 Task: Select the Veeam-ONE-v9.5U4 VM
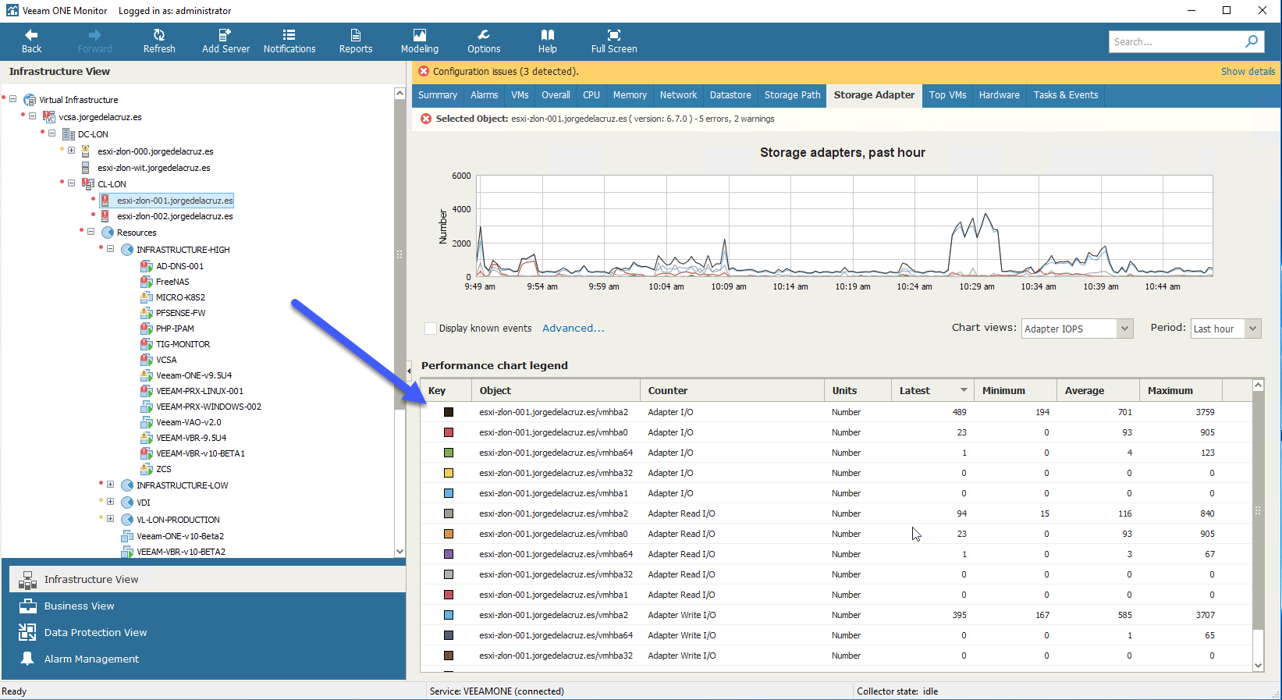tap(194, 375)
